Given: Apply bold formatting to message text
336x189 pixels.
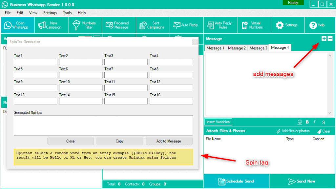Looking at the screenshot, I should pos(307,122).
